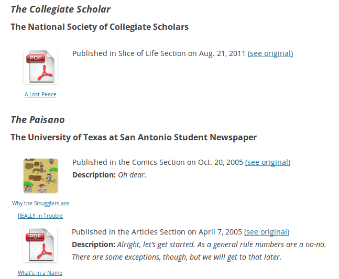Click "The Collegiate Scholar" heading
Viewport: 339px width, 279px height.
[61, 9]
